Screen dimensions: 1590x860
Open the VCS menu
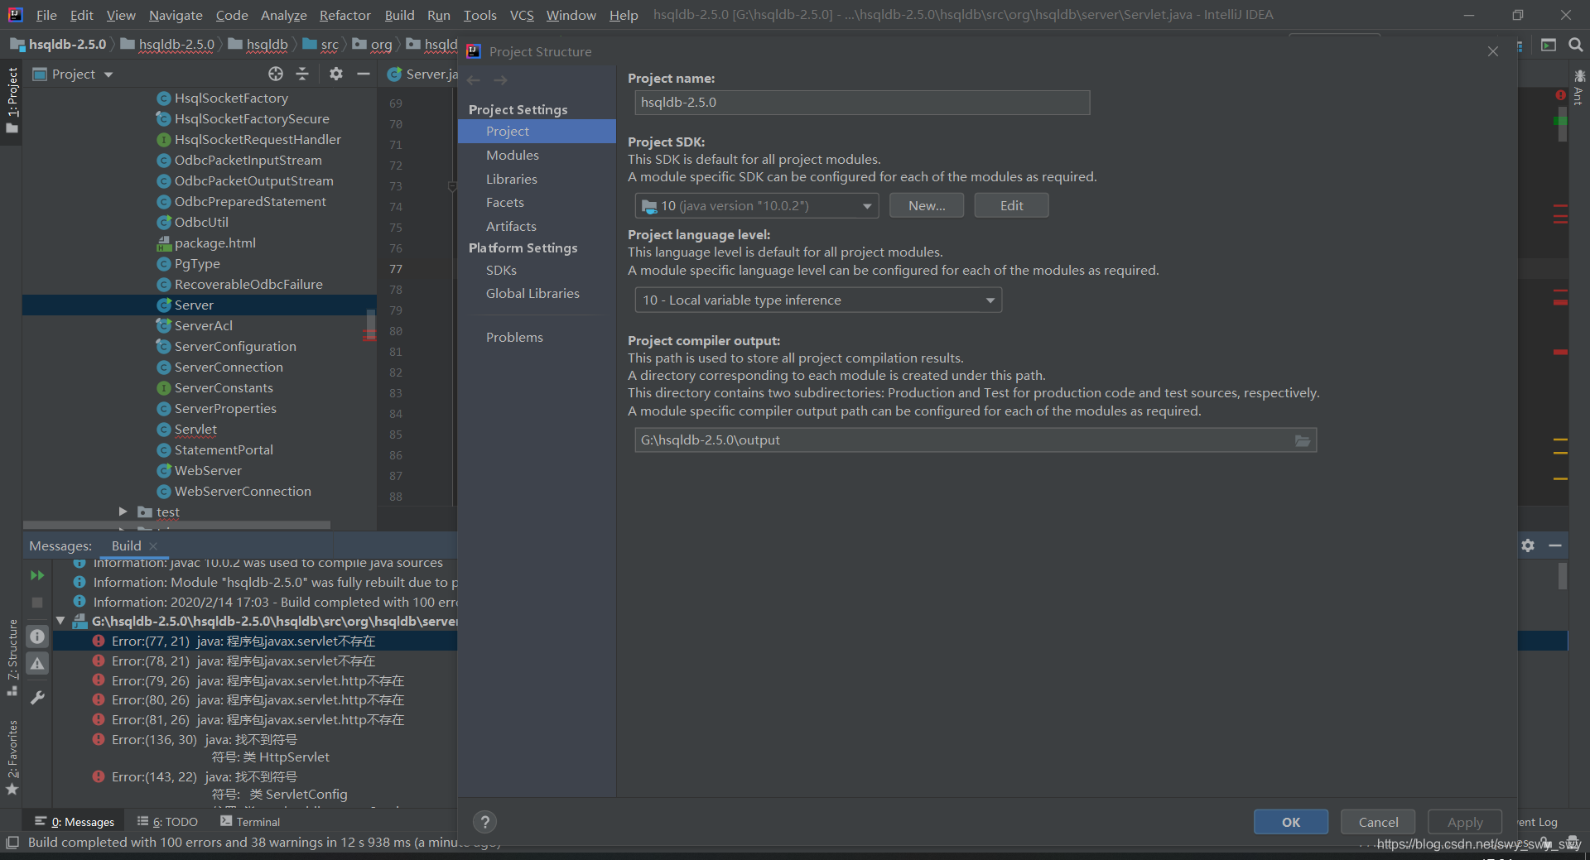[x=522, y=15]
